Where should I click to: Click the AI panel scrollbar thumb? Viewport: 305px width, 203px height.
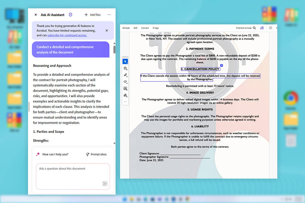[114, 49]
